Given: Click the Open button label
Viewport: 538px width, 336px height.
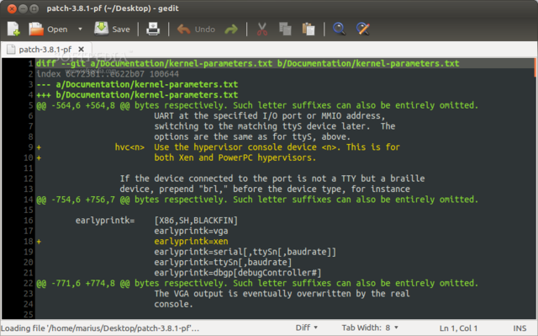Looking at the screenshot, I should 57,29.
